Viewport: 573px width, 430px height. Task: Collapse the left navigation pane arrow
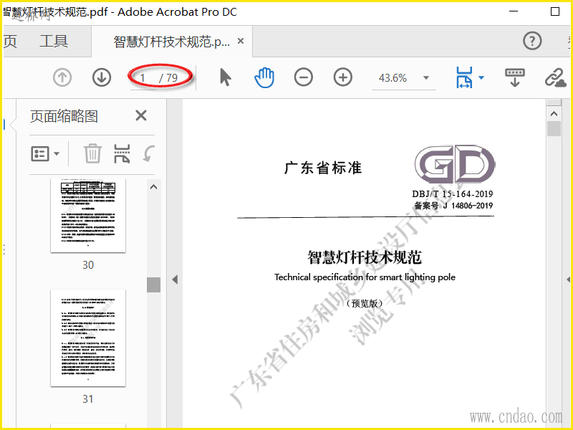click(175, 279)
